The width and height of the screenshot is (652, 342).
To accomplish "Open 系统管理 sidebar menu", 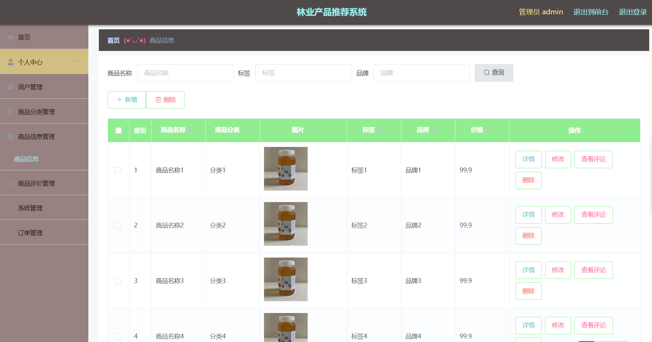I will (x=44, y=208).
